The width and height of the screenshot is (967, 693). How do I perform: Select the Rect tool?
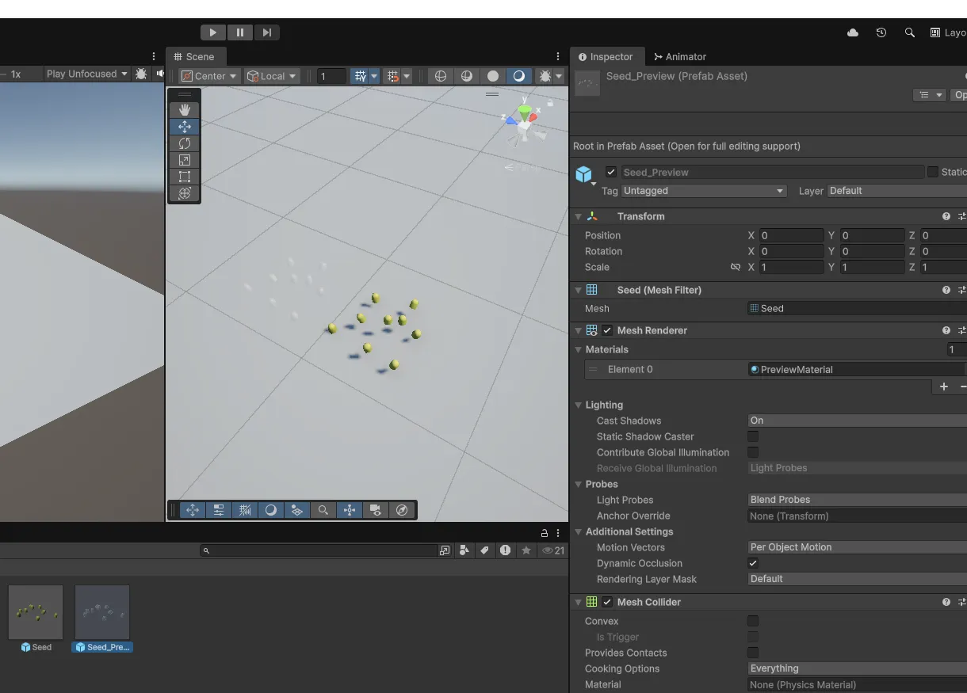[185, 177]
